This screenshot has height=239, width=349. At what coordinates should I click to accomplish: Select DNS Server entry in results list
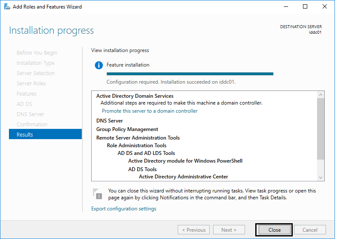click(x=110, y=121)
